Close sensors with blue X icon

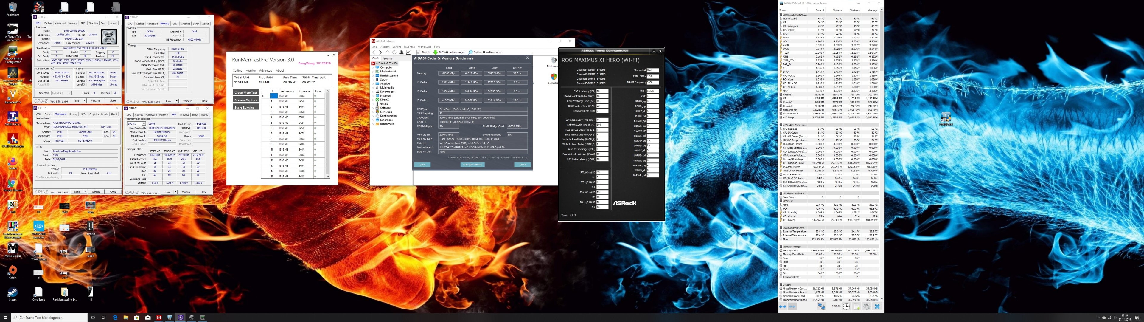click(877, 306)
